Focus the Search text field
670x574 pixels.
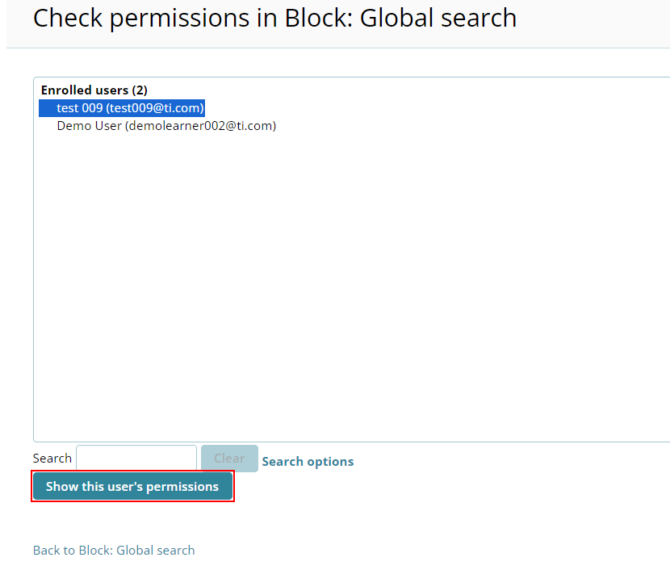point(136,459)
